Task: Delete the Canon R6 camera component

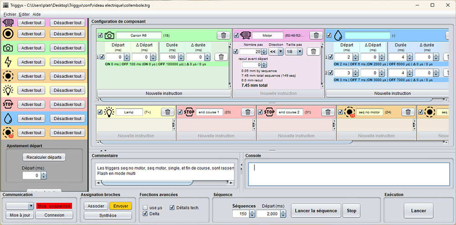Action: [x=223, y=36]
